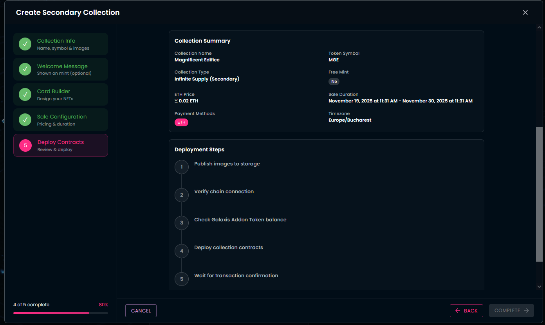Click the green checkmark beside Collection Info

[x=25, y=44]
